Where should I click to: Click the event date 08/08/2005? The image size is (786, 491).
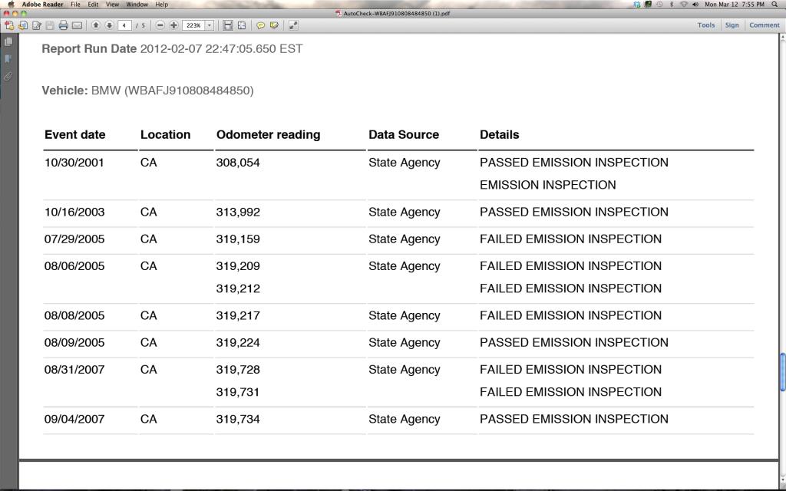click(x=74, y=315)
